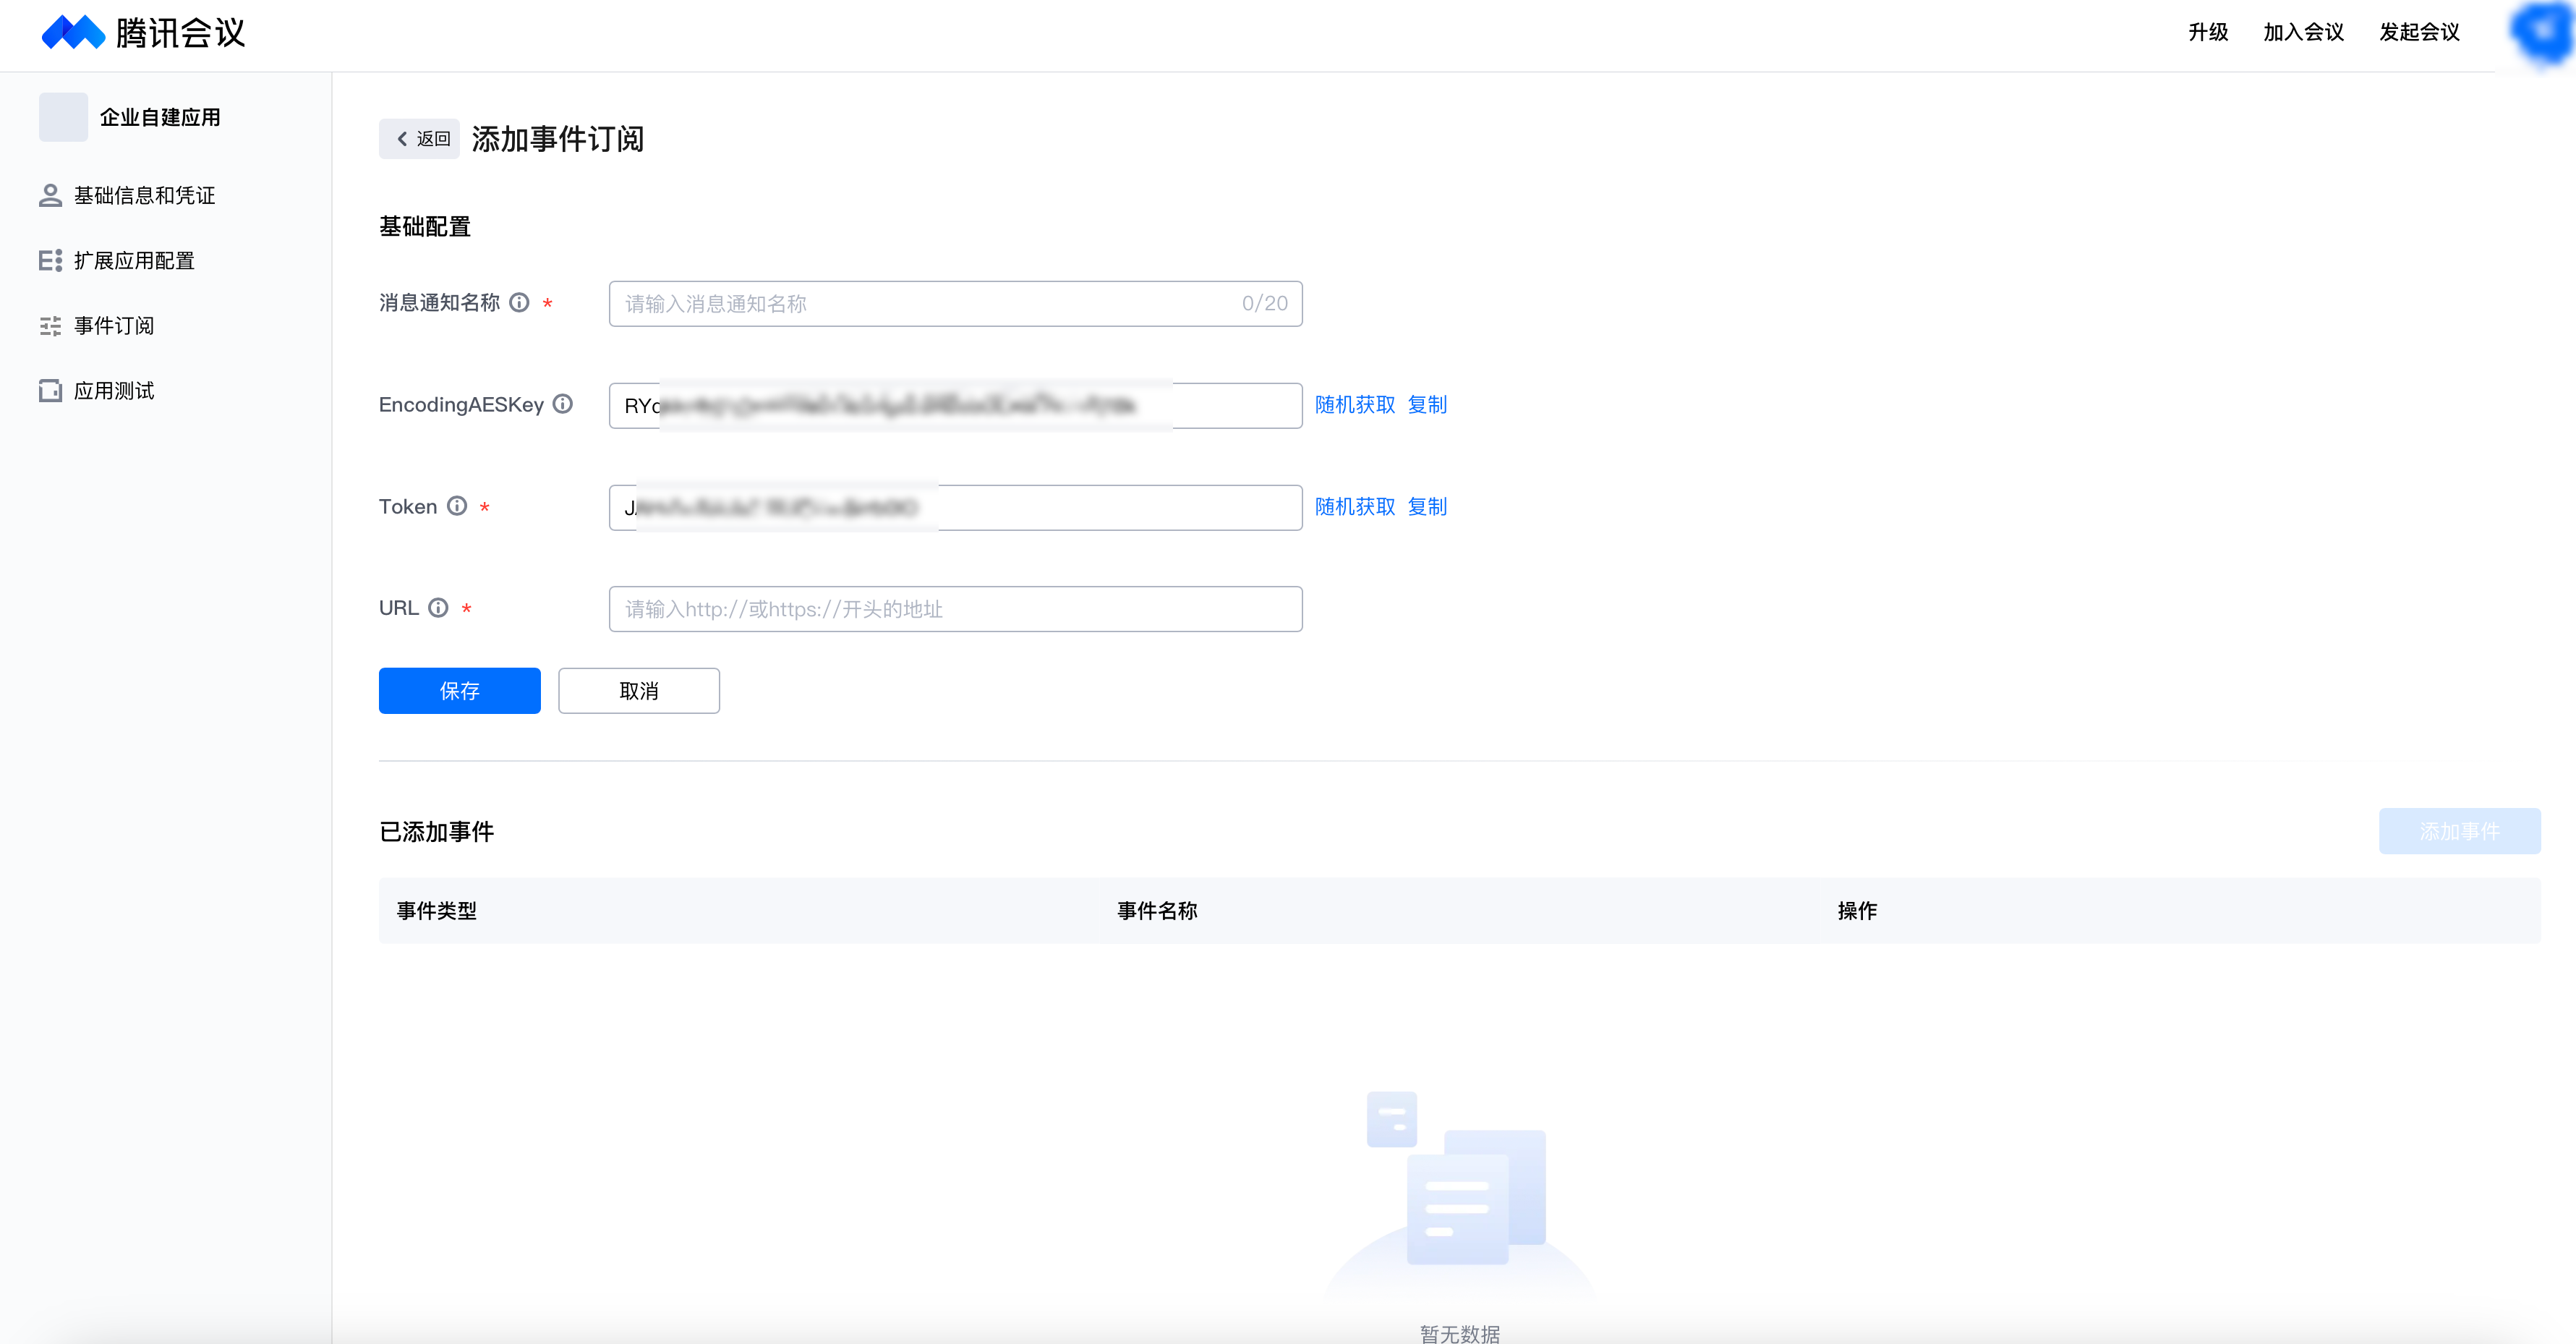
Task: Open 扩展应用配置 in the sidebar
Action: click(117, 261)
